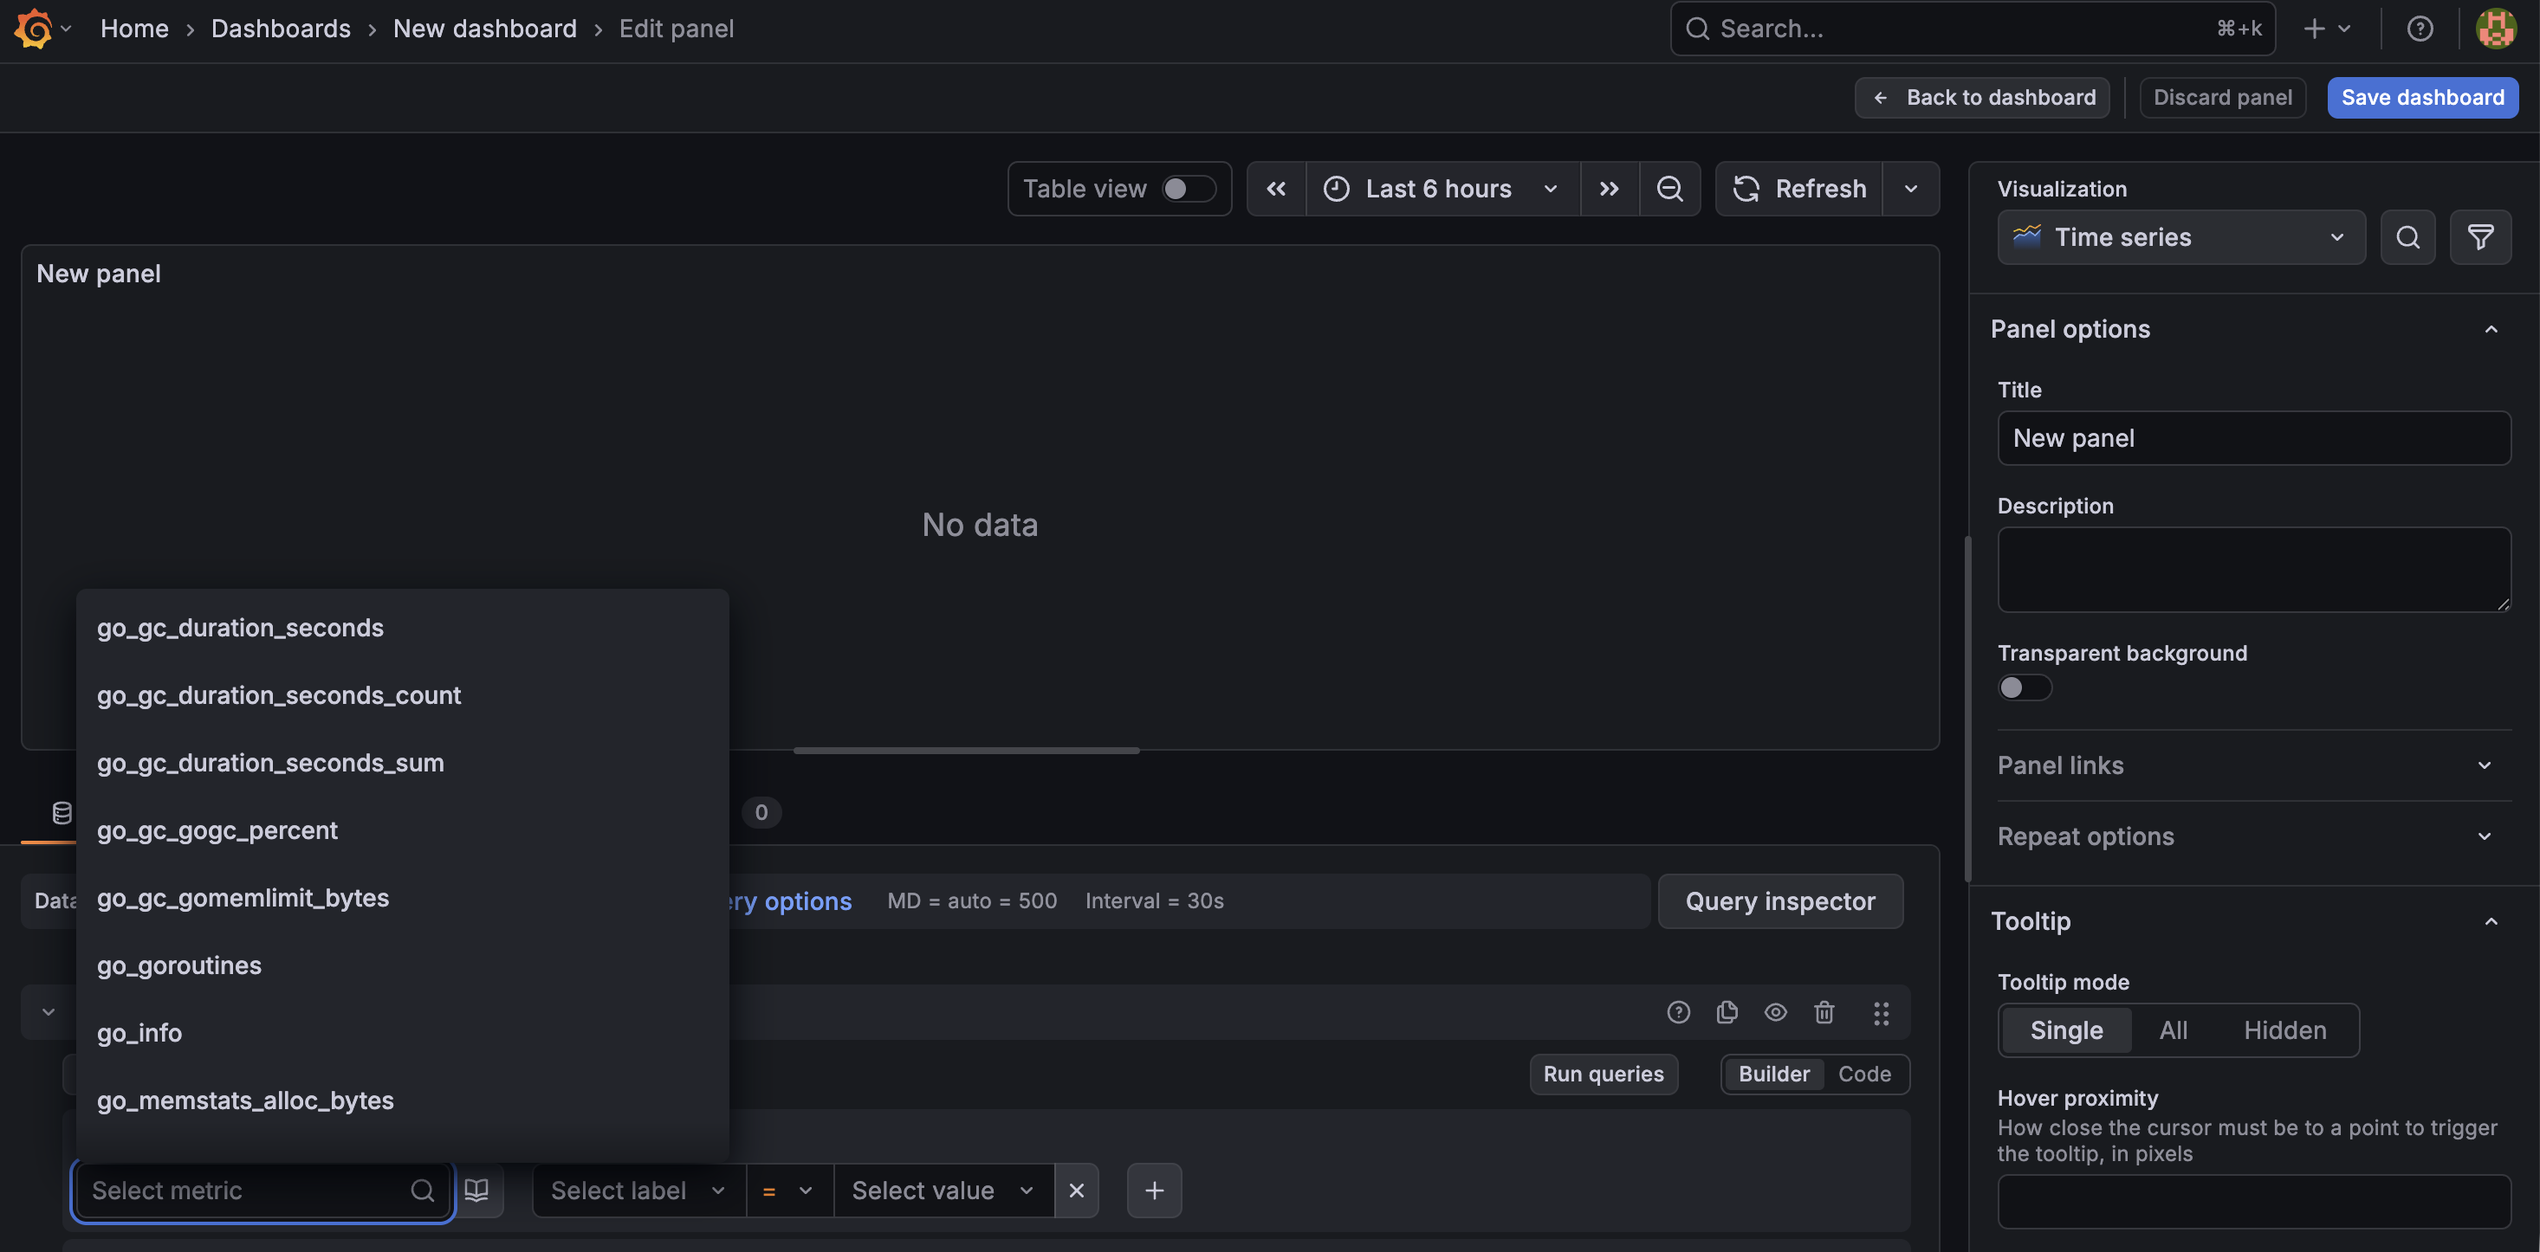Set tooltip mode to Single
The image size is (2540, 1252).
[2066, 1030]
